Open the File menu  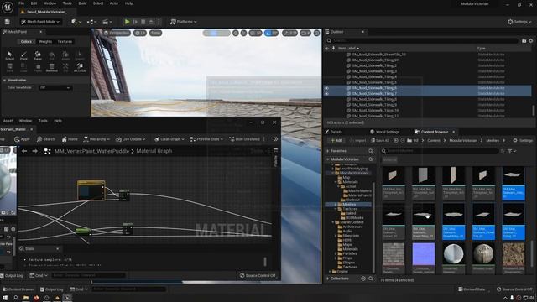pos(21,3)
